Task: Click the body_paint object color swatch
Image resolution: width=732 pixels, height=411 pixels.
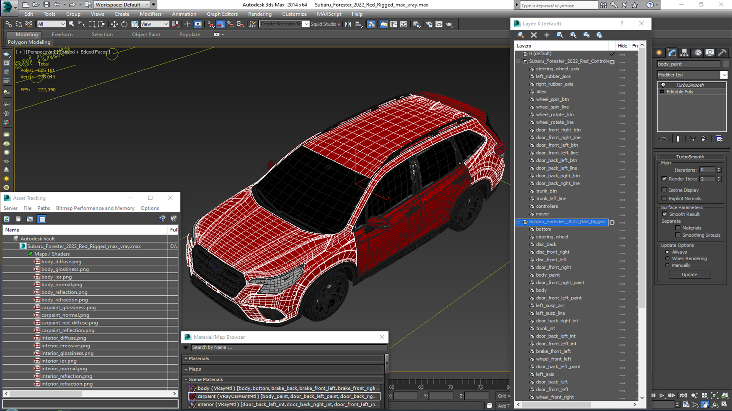Action: 726,64
